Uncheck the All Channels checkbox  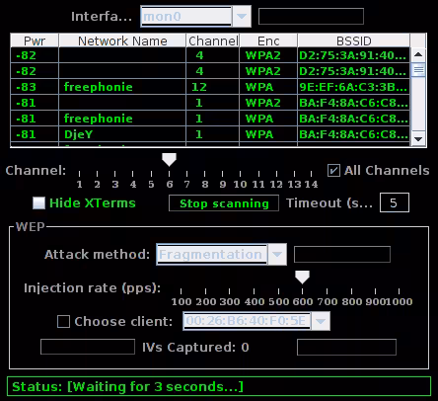click(x=333, y=170)
